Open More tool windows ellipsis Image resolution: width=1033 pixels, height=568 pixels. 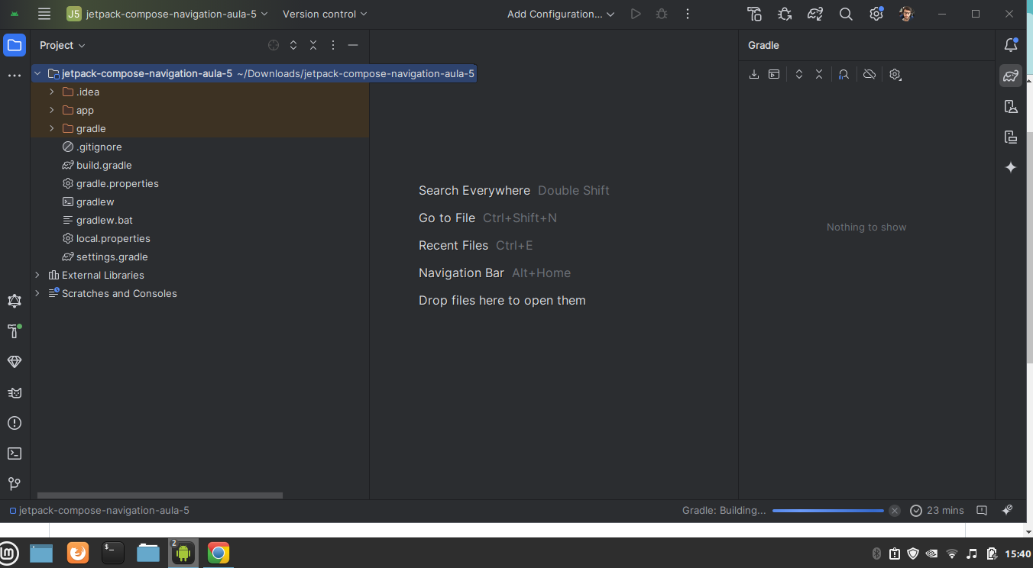pyautogui.click(x=15, y=76)
